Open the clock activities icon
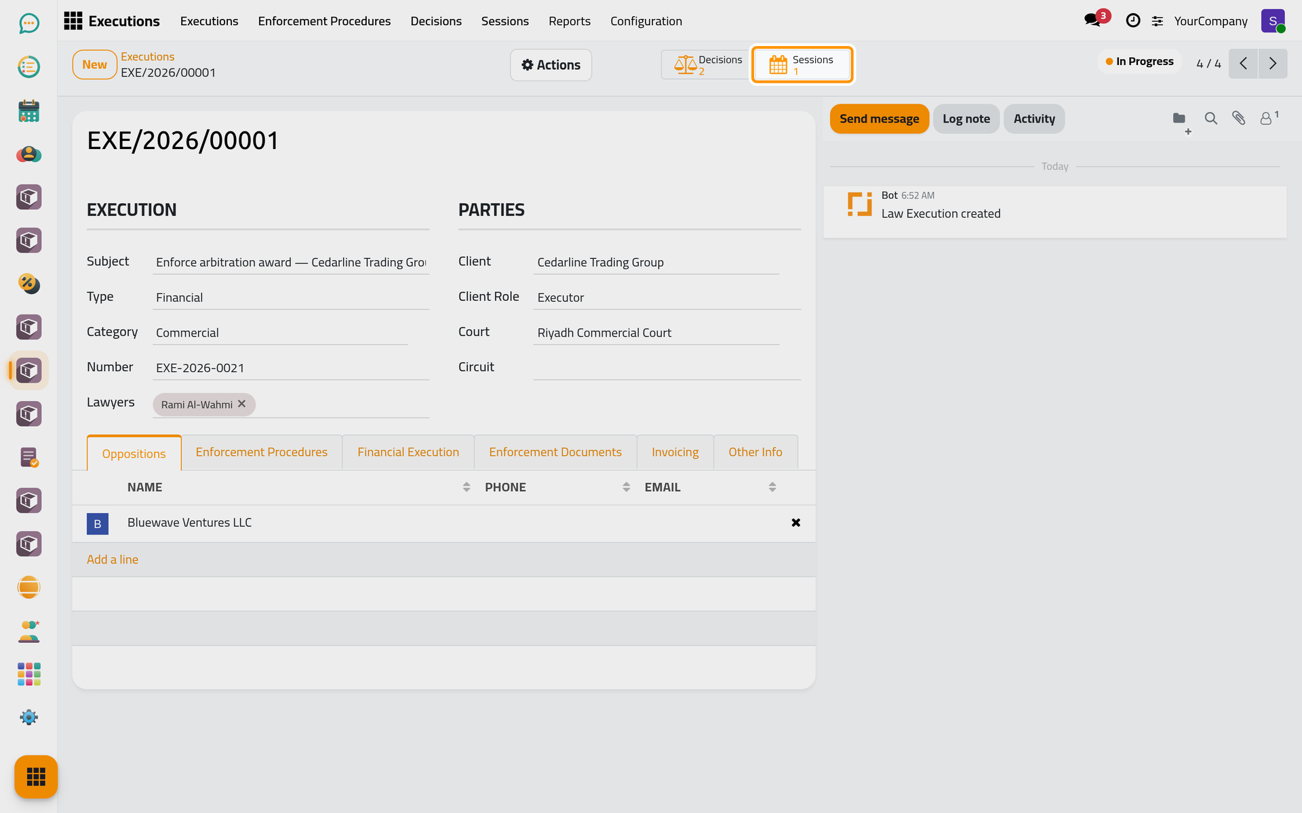Image resolution: width=1302 pixels, height=813 pixels. [x=1132, y=21]
